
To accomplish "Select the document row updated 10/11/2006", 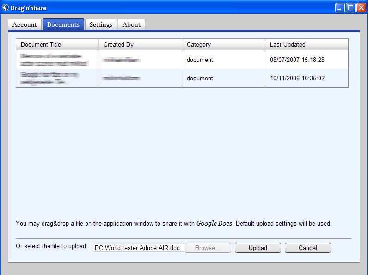I will coord(182,78).
